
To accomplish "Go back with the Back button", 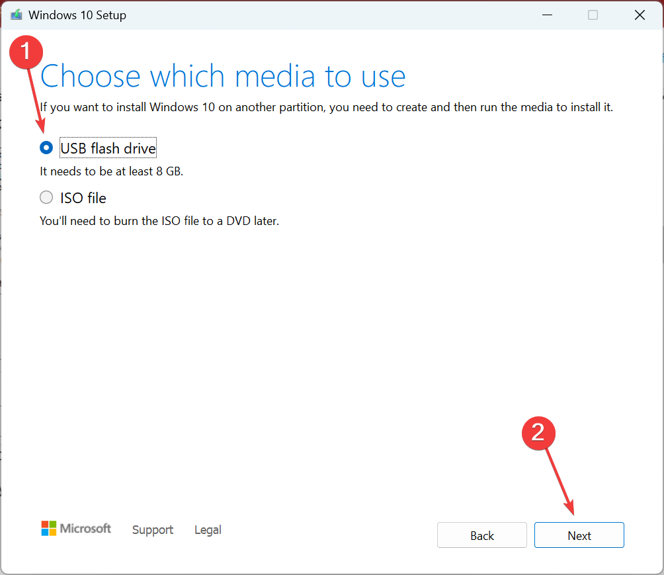I will tap(482, 535).
